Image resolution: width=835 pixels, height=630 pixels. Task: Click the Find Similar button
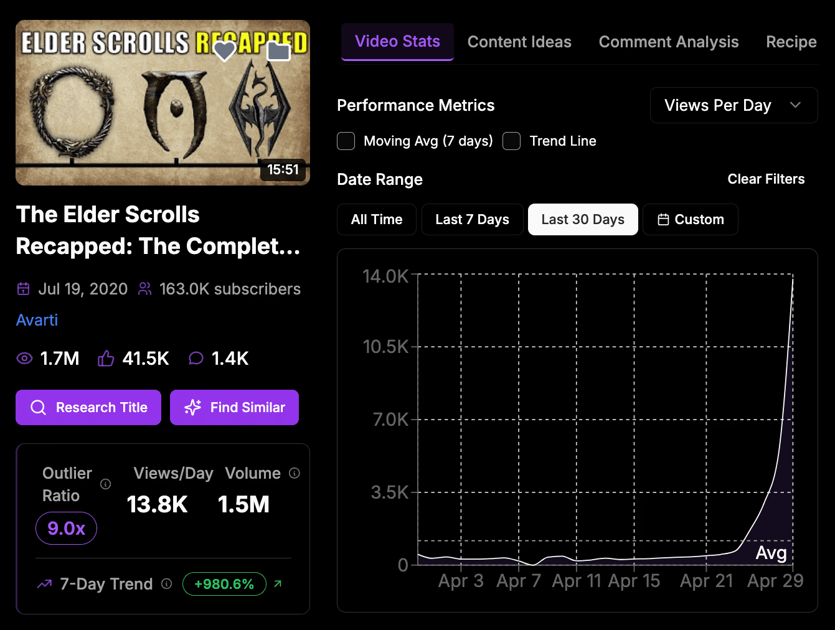(234, 408)
